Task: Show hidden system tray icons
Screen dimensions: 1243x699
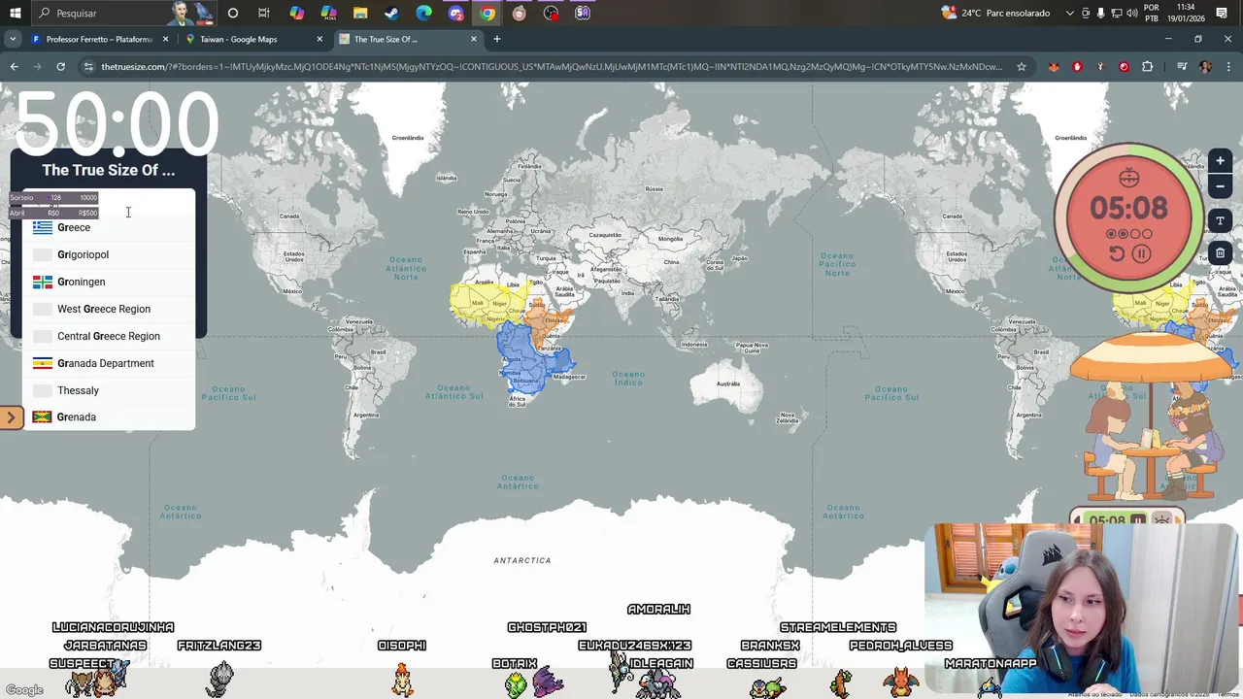Action: coord(1069,13)
